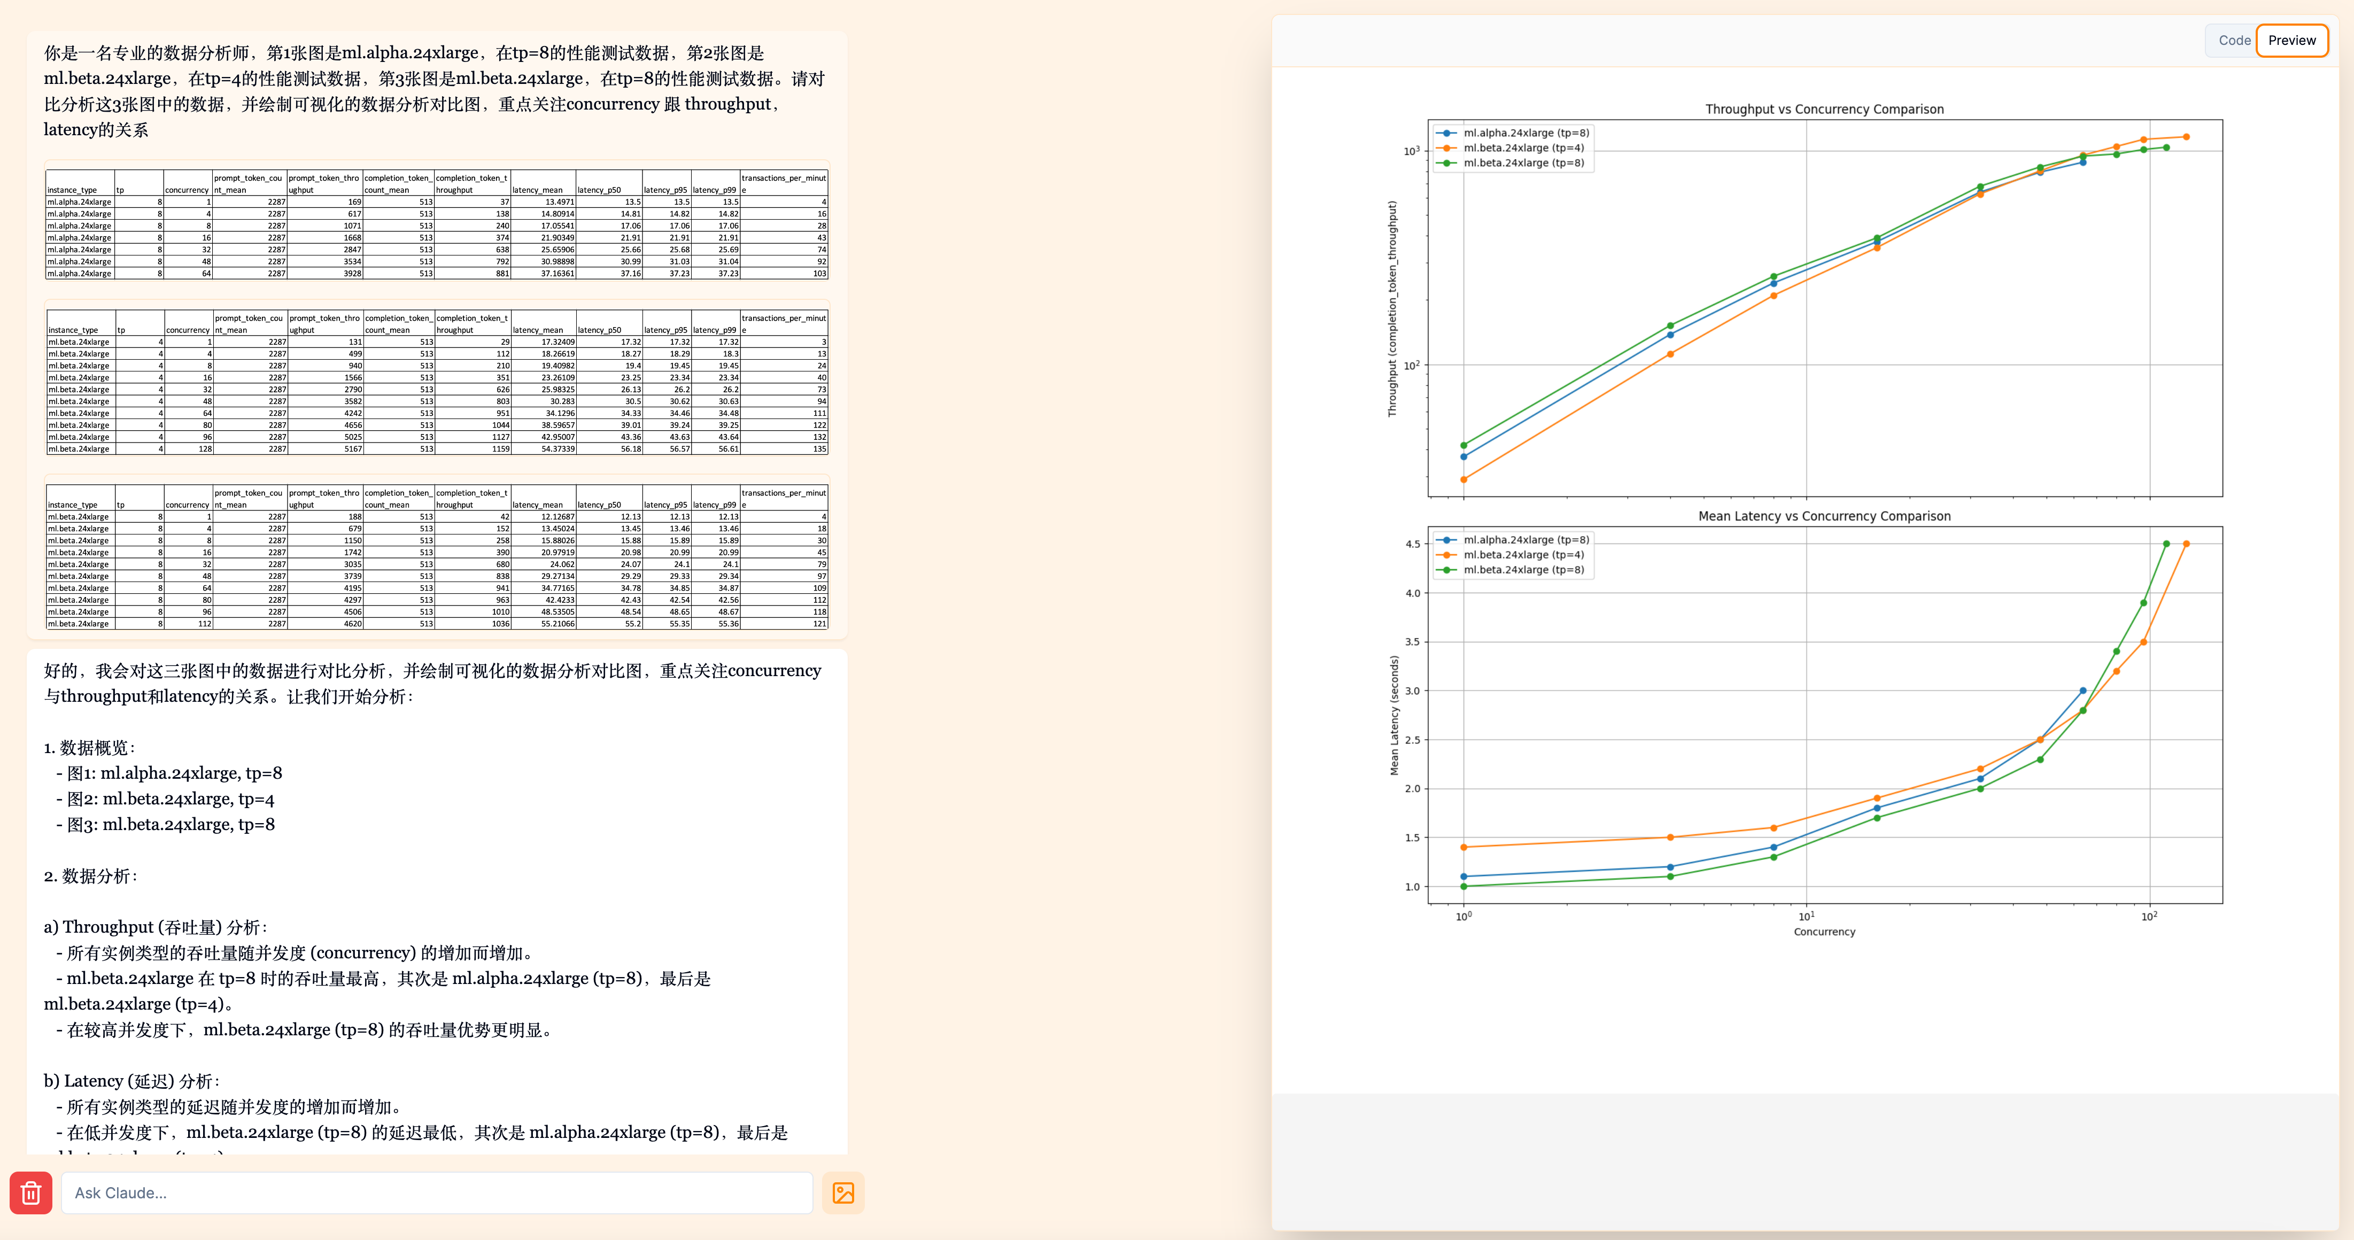Click orange ml.beta tp=4 legend marker in throughput chart

click(1447, 148)
